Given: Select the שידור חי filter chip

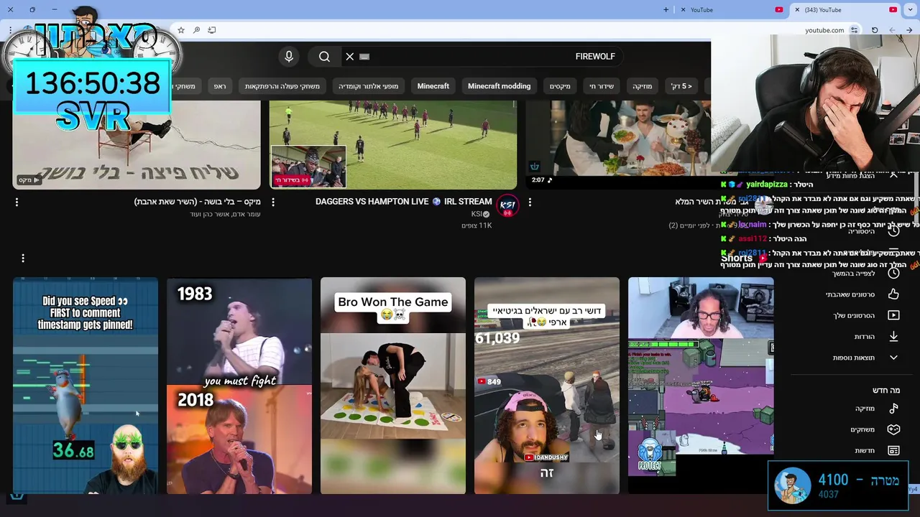Looking at the screenshot, I should 602,86.
